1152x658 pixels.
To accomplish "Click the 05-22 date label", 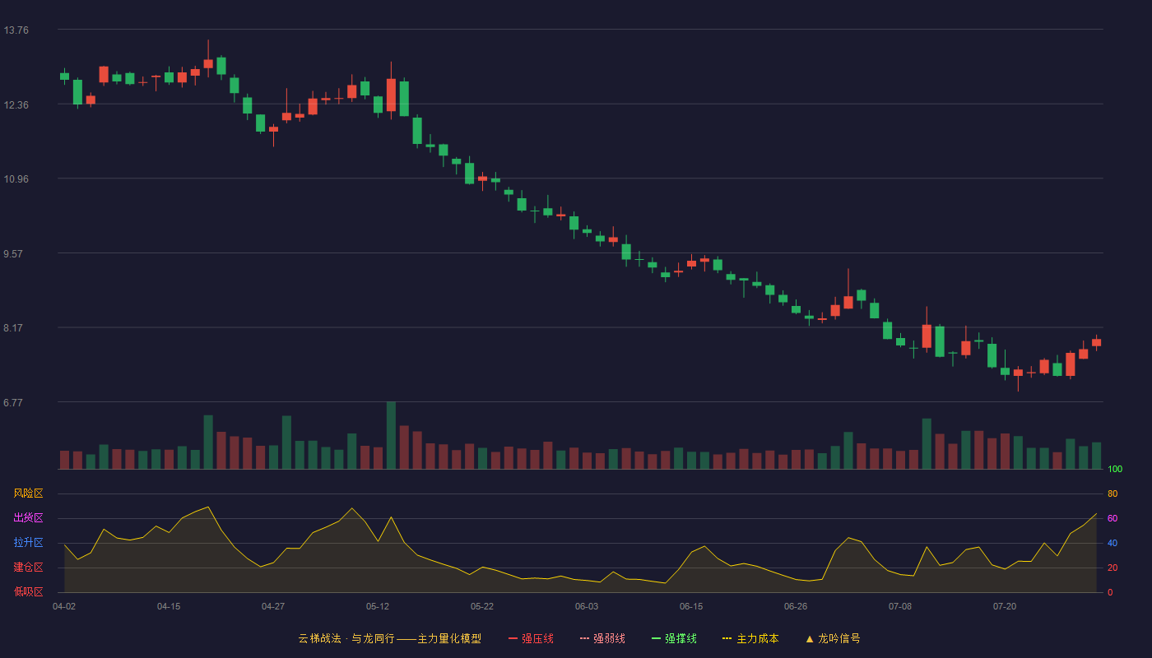I will click(482, 606).
